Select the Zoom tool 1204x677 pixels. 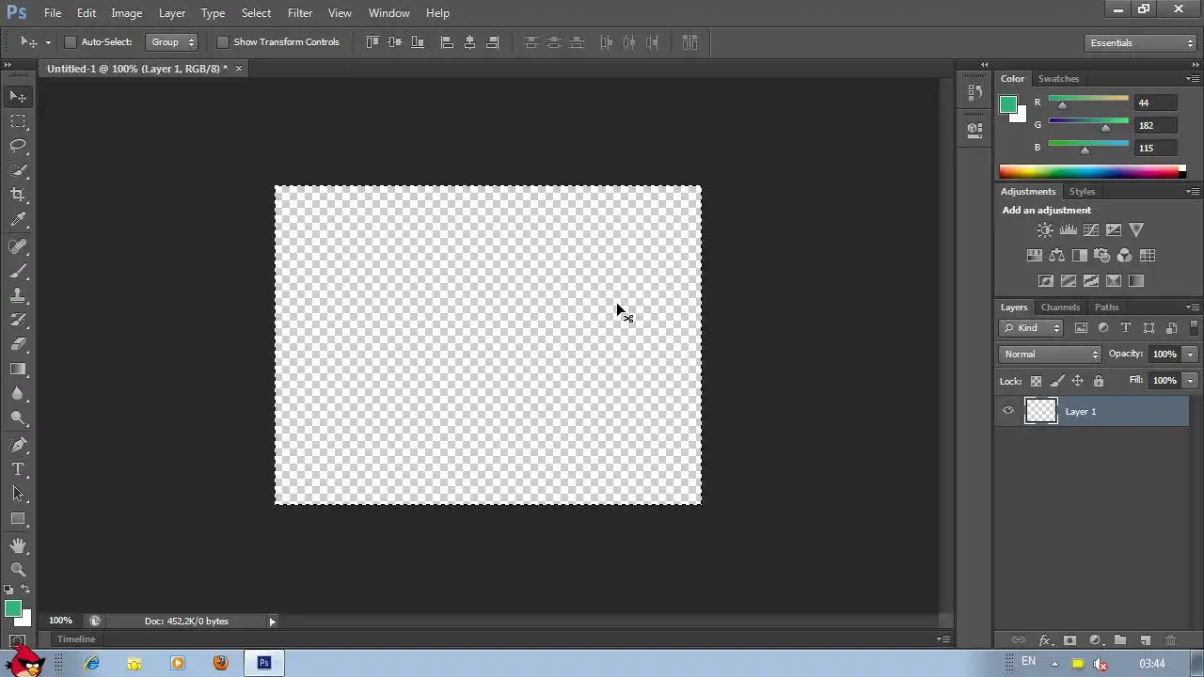(x=18, y=570)
